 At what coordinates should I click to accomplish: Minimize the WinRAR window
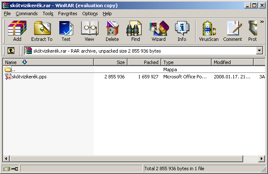(x=247, y=5)
